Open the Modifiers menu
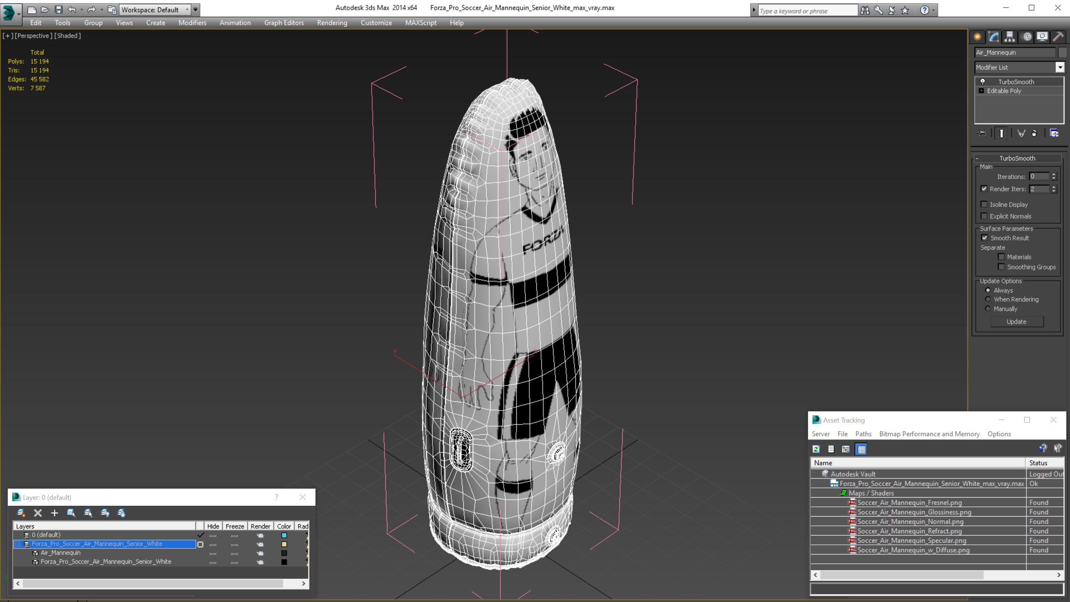Screen dimensions: 1070x602 click(192, 23)
